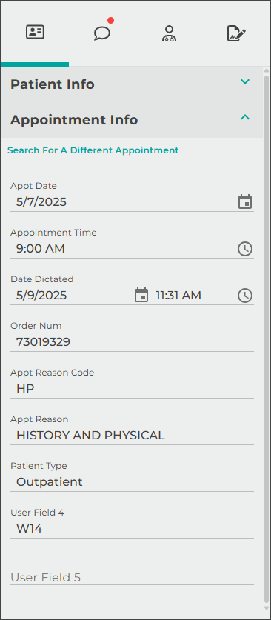Click the Order Num field 73019329

[x=132, y=342]
